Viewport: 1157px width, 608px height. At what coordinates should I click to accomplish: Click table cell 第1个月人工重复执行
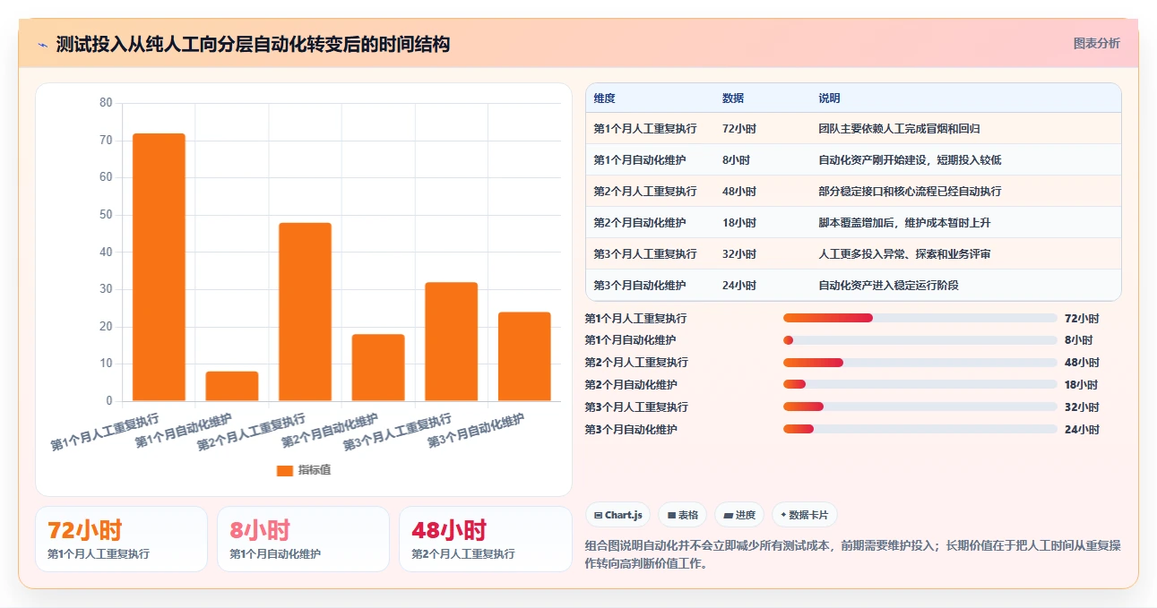tap(645, 129)
